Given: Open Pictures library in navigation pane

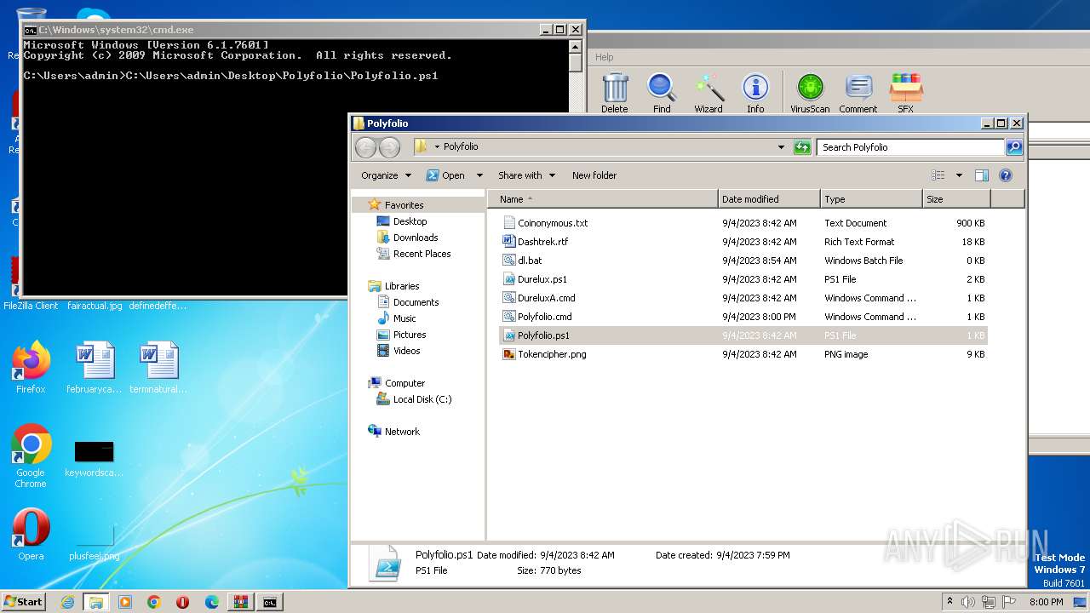Looking at the screenshot, I should point(410,335).
